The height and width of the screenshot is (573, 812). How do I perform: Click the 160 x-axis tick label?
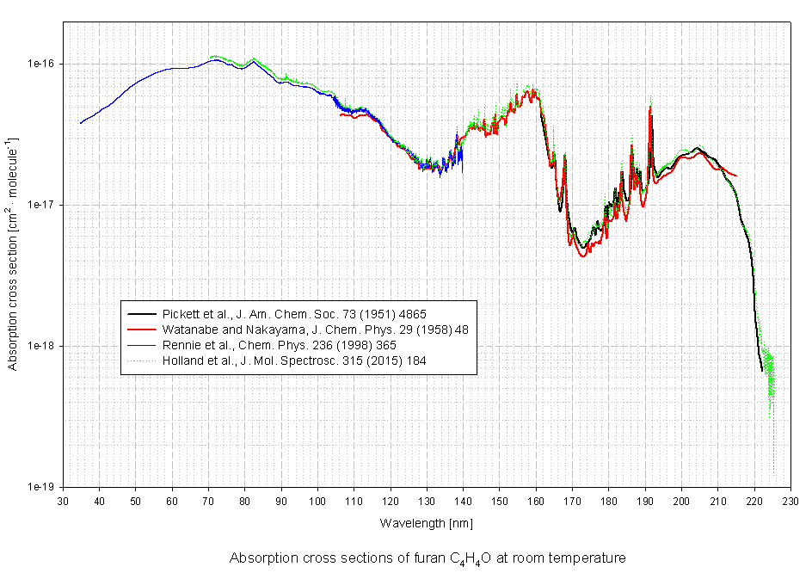coord(536,502)
